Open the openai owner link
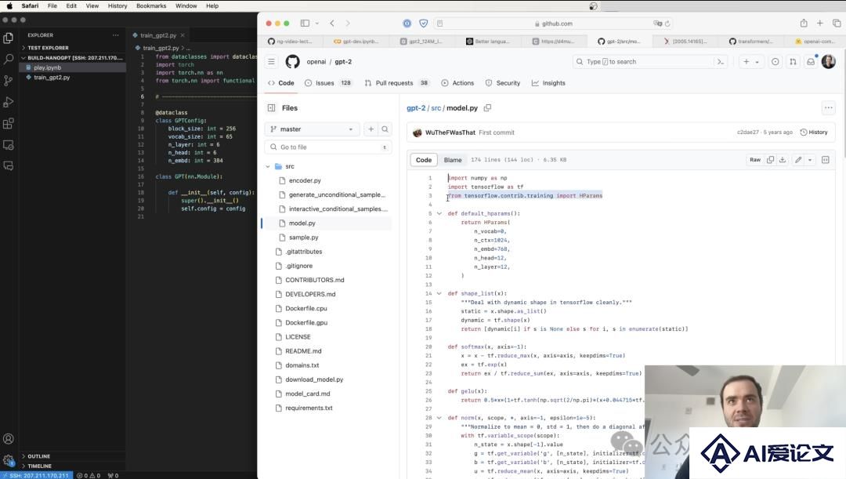846x479 pixels. click(316, 62)
